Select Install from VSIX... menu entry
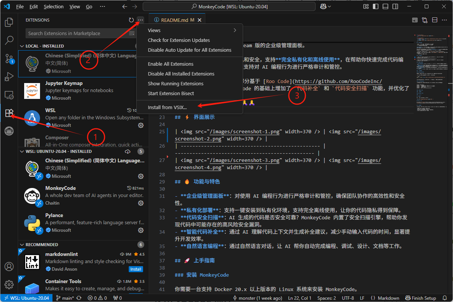Viewport: 453px width, 302px height. pos(167,107)
